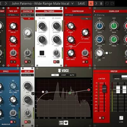Click the Equalizer high-pass filter knob
127x127 pixels.
click(x=99, y=53)
